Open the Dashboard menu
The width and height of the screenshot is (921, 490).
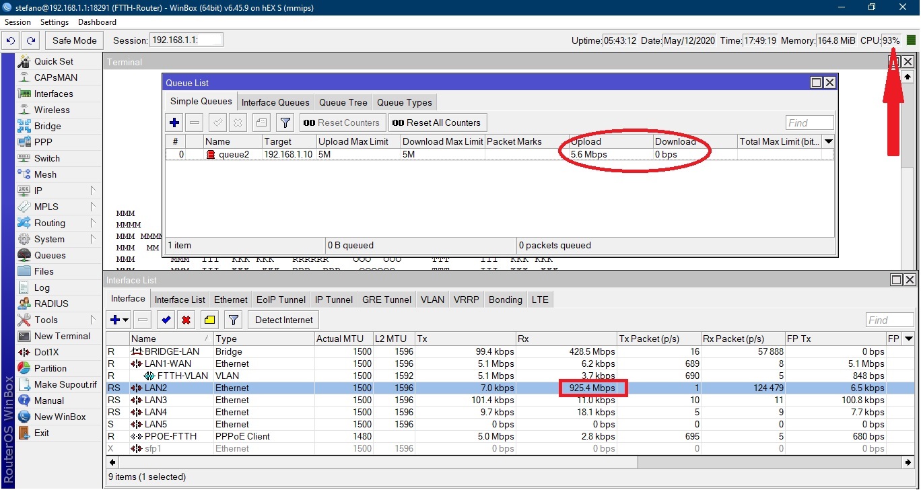(x=98, y=22)
